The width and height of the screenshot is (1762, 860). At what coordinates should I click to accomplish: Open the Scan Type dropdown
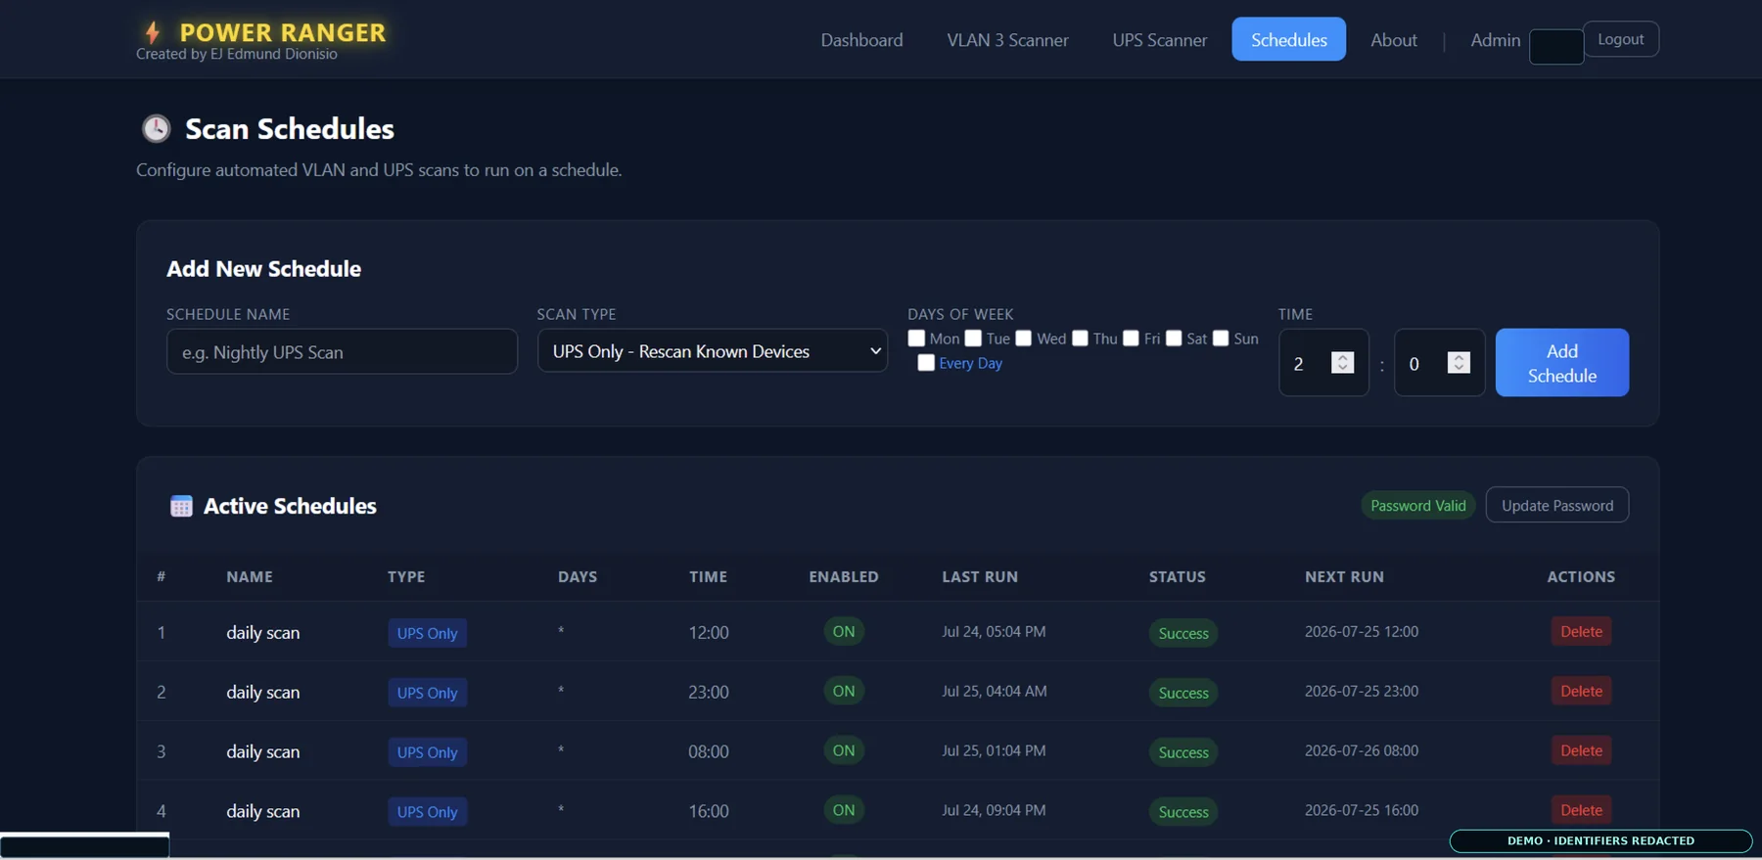pyautogui.click(x=712, y=350)
